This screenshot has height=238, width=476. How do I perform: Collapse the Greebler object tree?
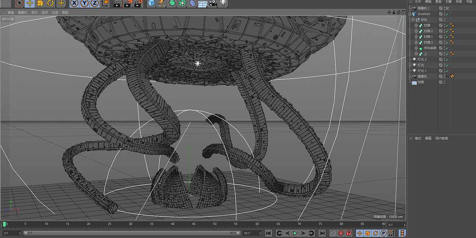[x=410, y=14]
